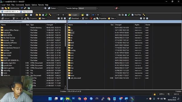Click the red Delete icon in remote toolbar
Screen dimensions: 182x102
point(91,18)
